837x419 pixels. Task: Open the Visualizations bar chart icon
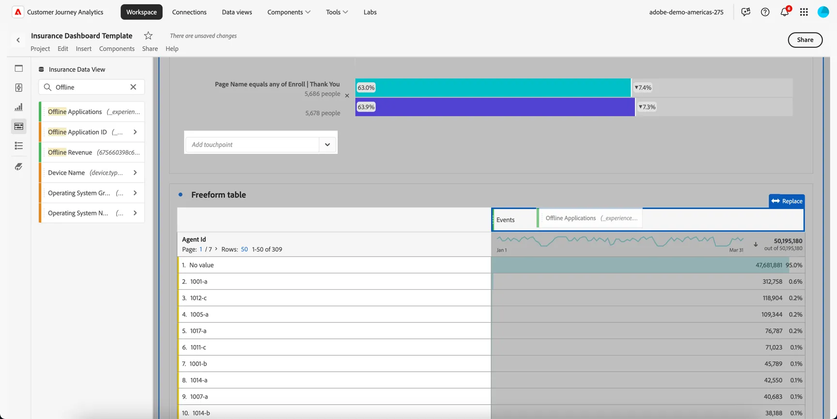[x=19, y=107]
